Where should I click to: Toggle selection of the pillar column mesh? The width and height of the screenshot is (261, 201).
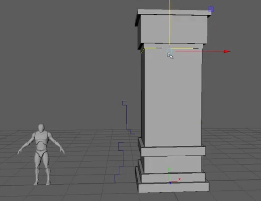173,98
